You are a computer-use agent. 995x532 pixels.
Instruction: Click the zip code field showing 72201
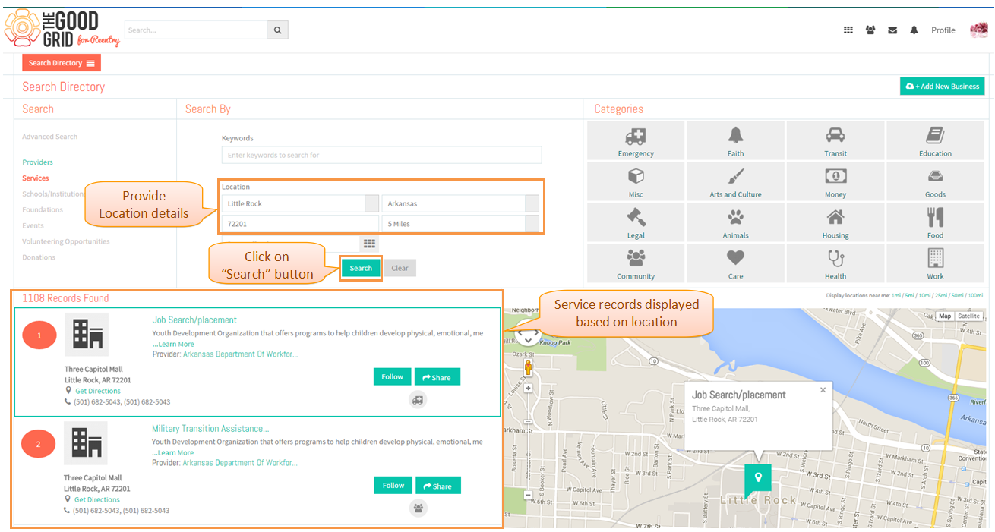300,224
